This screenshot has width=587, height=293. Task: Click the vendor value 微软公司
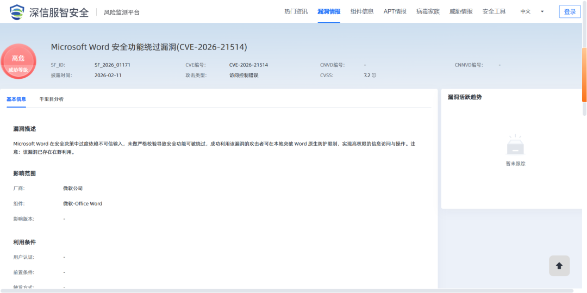point(73,188)
